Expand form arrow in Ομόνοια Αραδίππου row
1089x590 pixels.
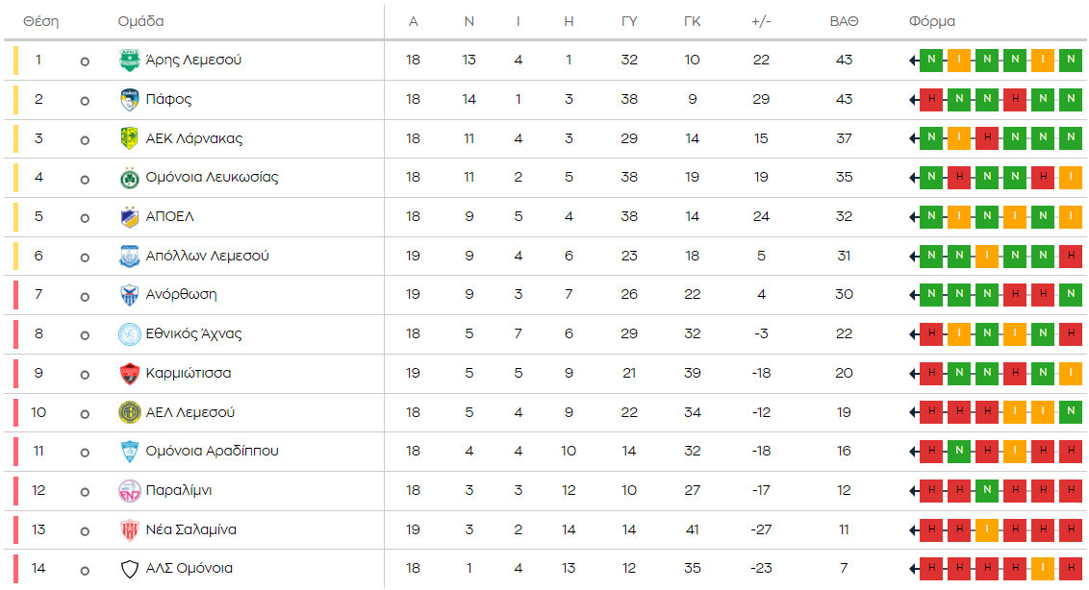coord(914,452)
